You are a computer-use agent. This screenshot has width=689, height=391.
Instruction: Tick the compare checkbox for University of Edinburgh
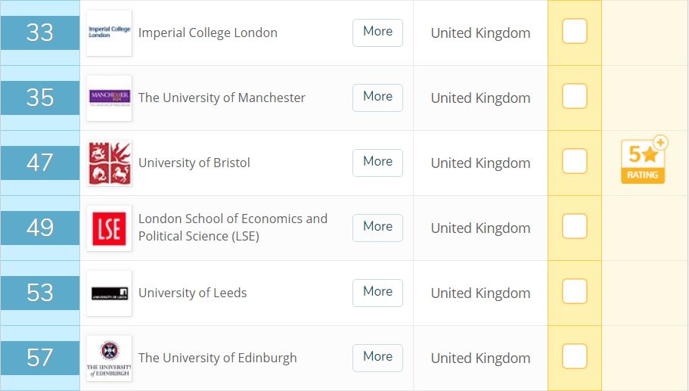[x=574, y=356]
